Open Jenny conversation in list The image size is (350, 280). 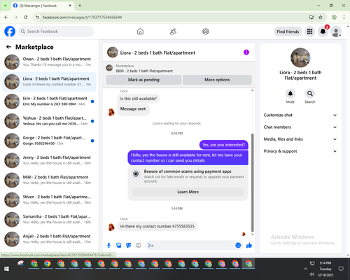pos(49,160)
